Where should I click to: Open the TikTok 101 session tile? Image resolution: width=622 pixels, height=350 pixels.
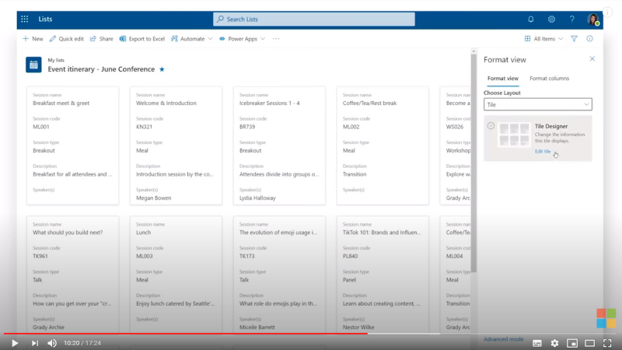383,275
